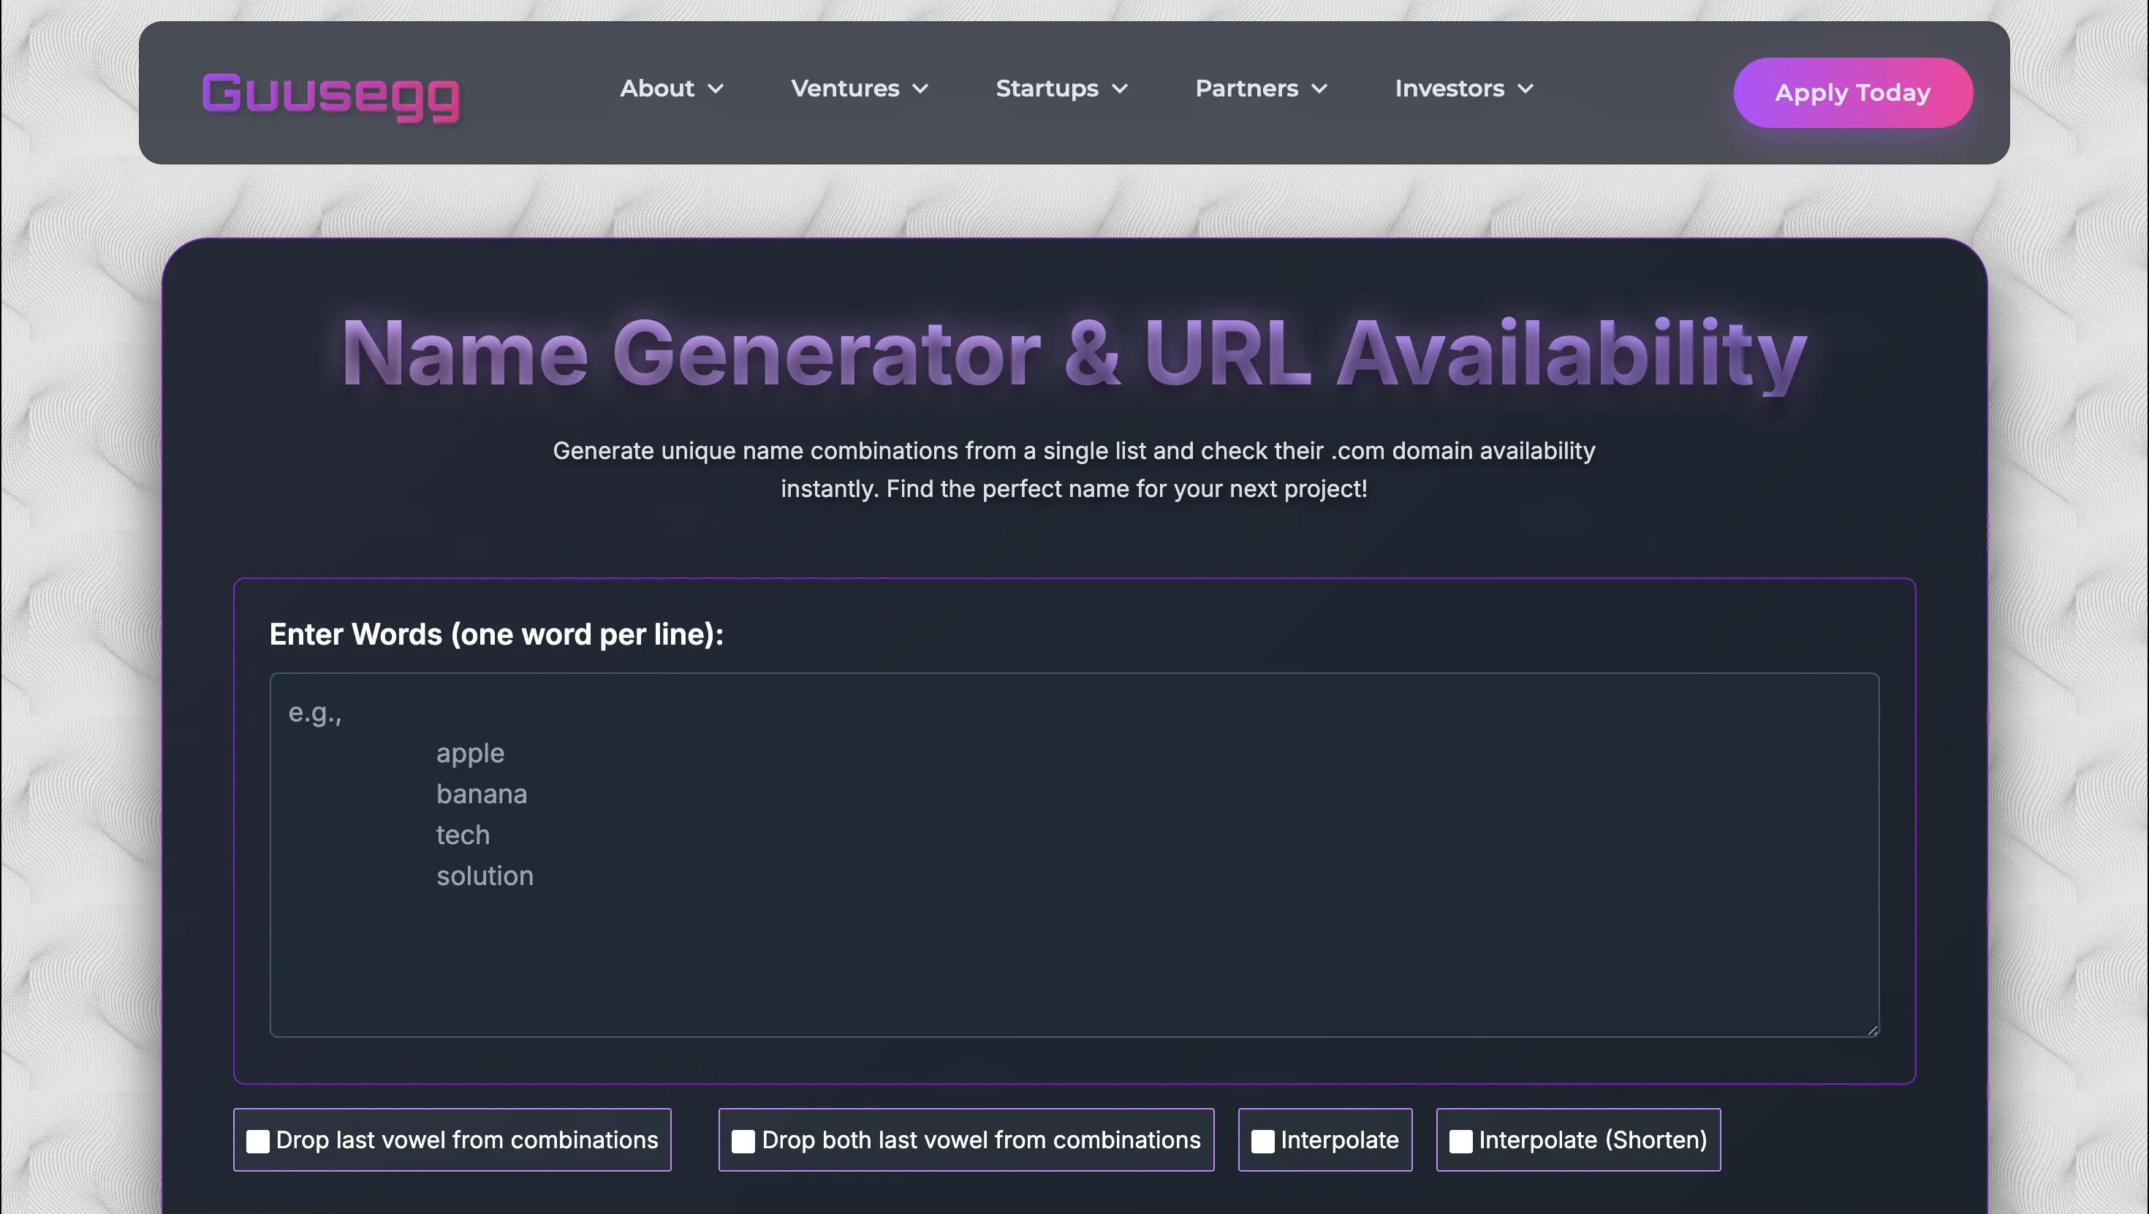Viewport: 2149px width, 1214px height.
Task: Click the Guusegg logo
Action: click(x=330, y=96)
